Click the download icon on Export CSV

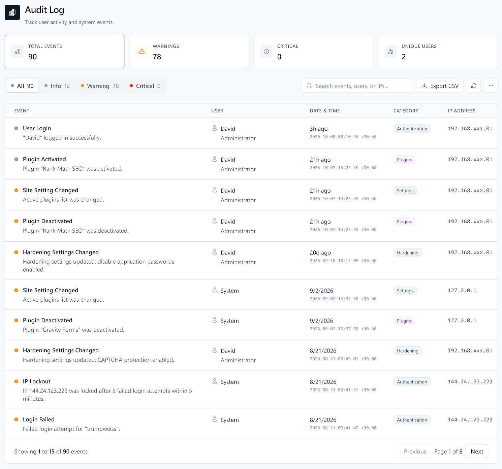424,86
